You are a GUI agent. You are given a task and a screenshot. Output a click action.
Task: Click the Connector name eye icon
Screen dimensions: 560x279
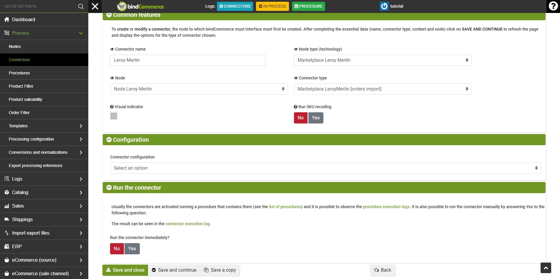click(112, 49)
